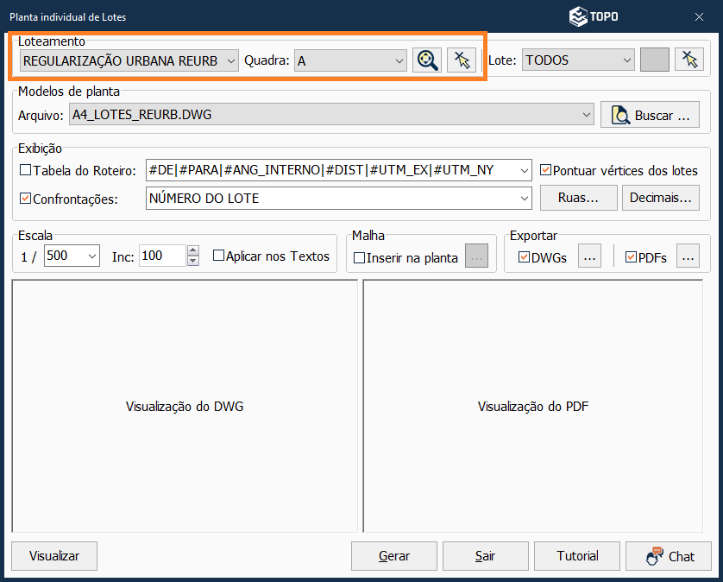Open the Ruas settings button
The height and width of the screenshot is (582, 723).
tap(578, 198)
